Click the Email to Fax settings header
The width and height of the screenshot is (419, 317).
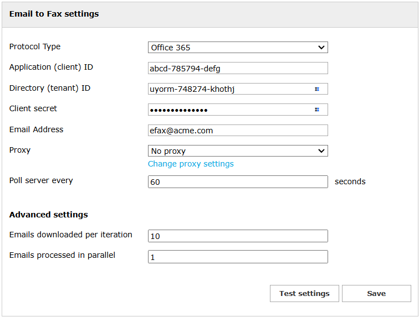point(54,14)
